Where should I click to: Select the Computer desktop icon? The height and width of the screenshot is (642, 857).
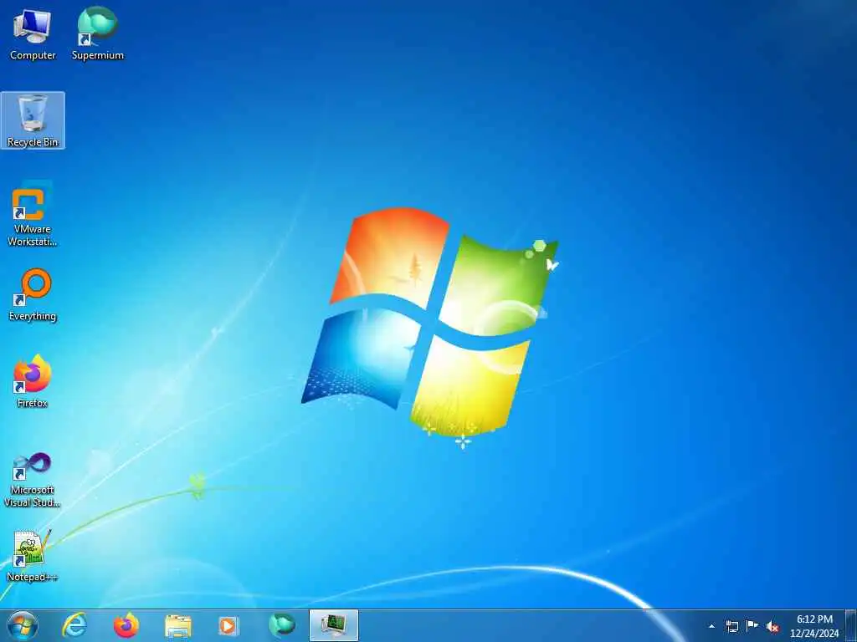(33, 33)
